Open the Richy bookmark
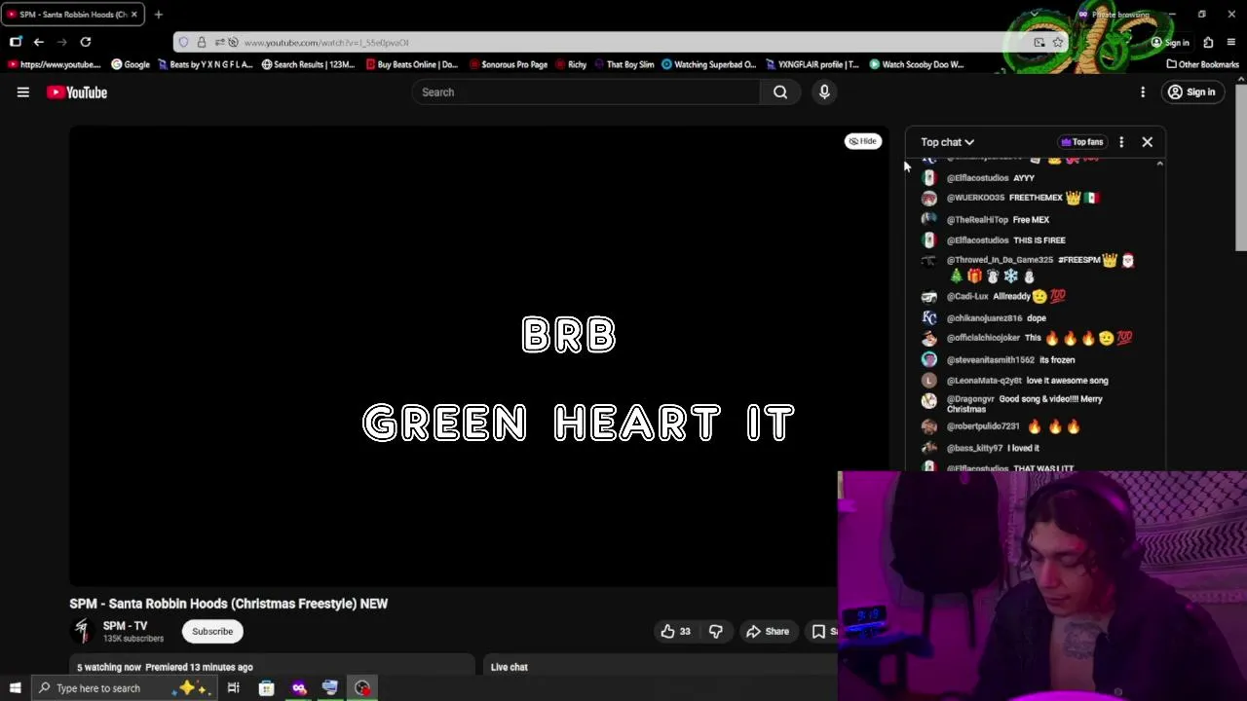 click(x=571, y=64)
